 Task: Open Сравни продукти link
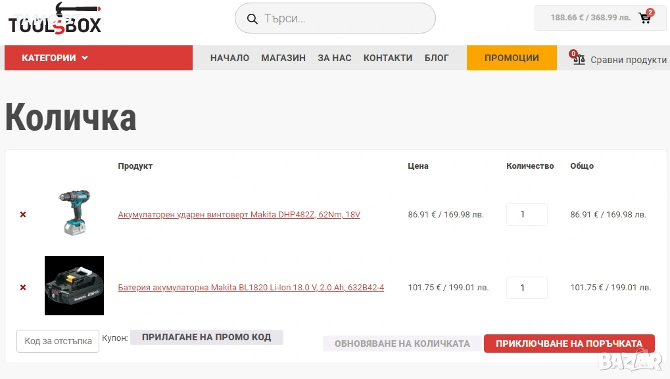628,60
